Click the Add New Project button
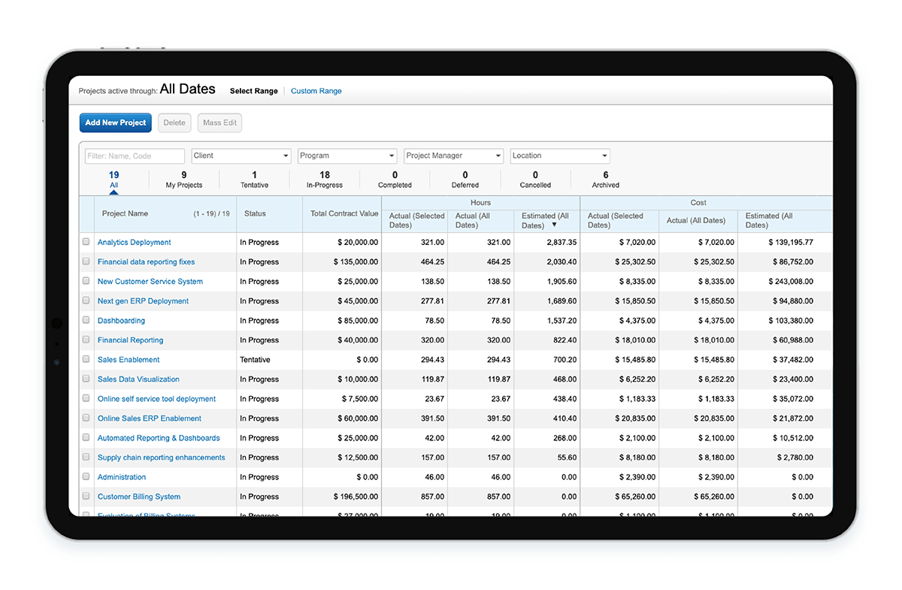The width and height of the screenshot is (902, 590). (116, 123)
